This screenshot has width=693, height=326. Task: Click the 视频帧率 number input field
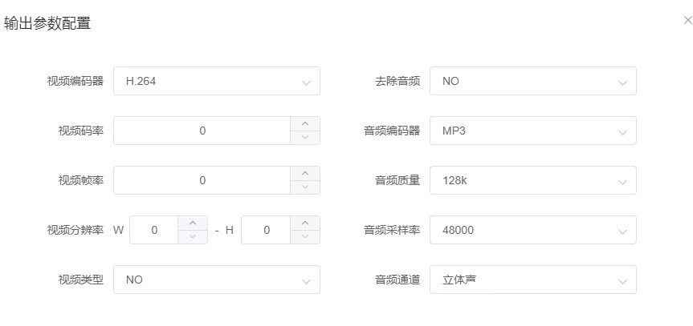[x=202, y=180]
